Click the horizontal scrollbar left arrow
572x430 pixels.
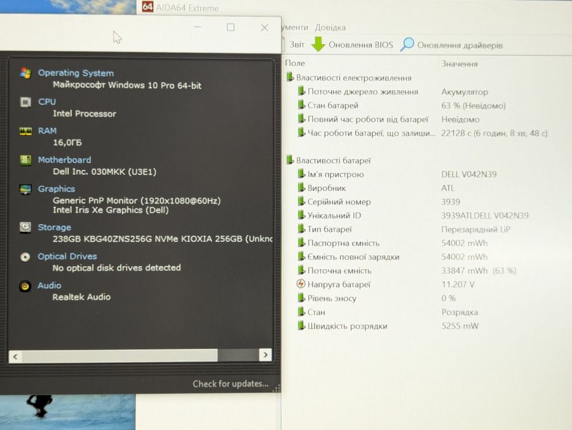click(15, 356)
